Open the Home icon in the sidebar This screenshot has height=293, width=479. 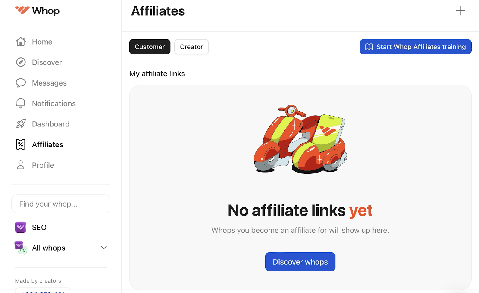(20, 42)
